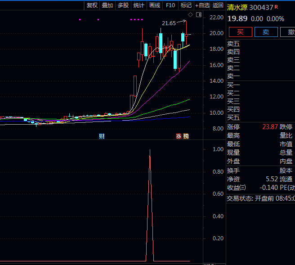Click the 财 finance marker icon
The height and width of the screenshot is (265, 295).
tap(102, 136)
